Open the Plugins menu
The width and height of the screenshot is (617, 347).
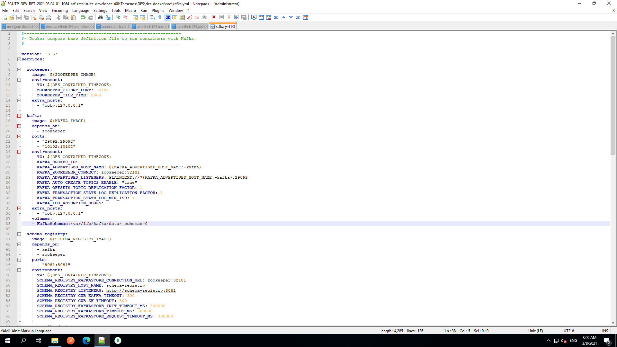(x=158, y=11)
